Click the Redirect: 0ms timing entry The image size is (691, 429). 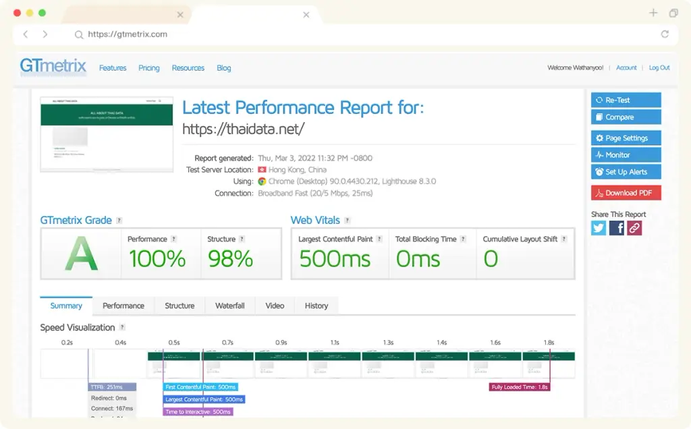[109, 398]
